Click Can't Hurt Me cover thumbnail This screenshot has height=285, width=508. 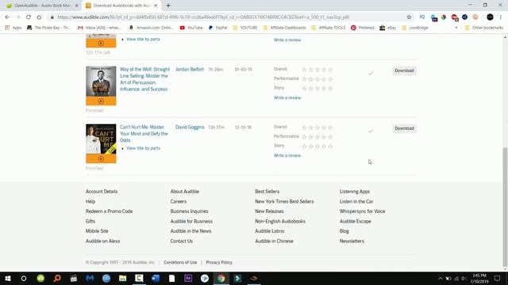click(x=101, y=139)
